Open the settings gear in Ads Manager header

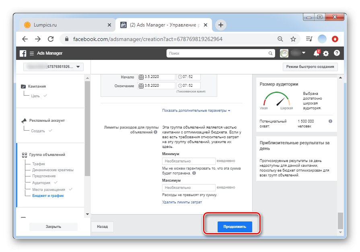pos(326,53)
